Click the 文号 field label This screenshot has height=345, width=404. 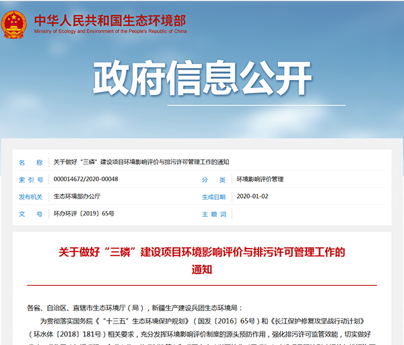pyautogui.click(x=30, y=214)
